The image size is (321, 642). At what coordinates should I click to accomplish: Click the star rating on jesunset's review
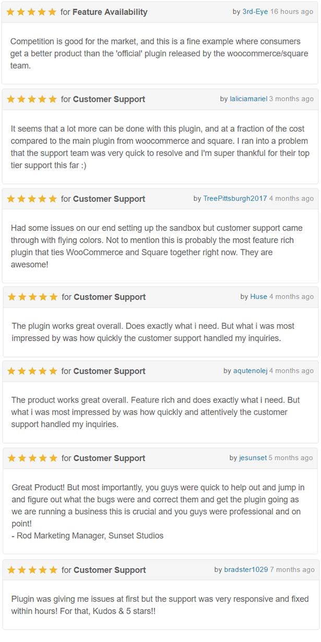32,458
